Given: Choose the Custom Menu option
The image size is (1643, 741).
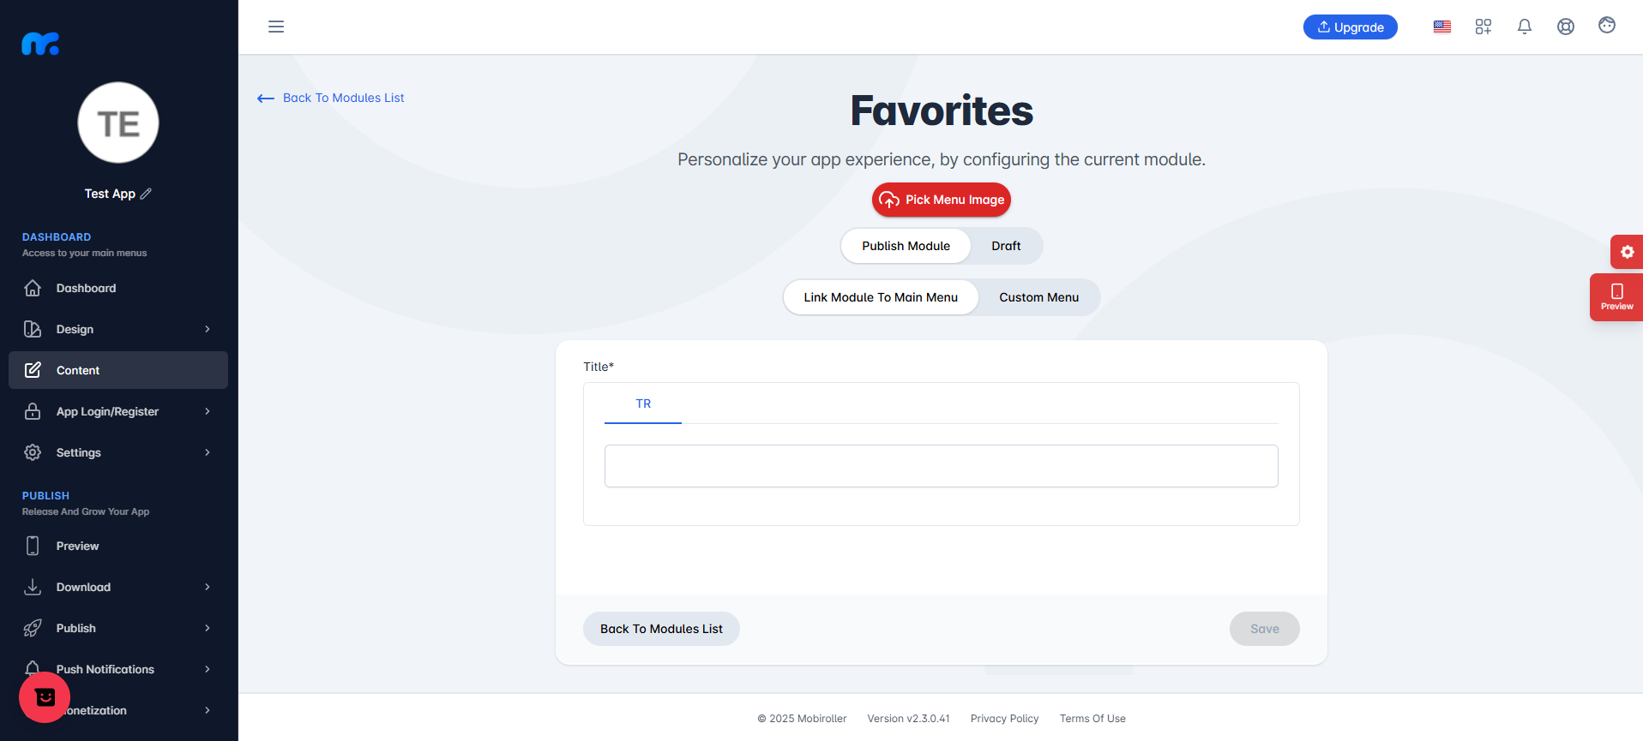Looking at the screenshot, I should [x=1038, y=297].
